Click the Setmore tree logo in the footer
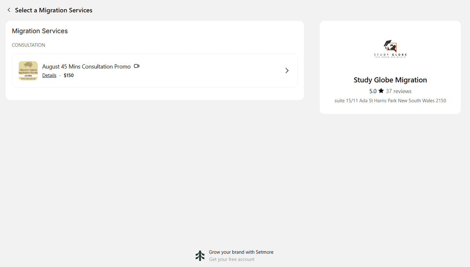Viewport: 470px width, 267px height. 200,256
